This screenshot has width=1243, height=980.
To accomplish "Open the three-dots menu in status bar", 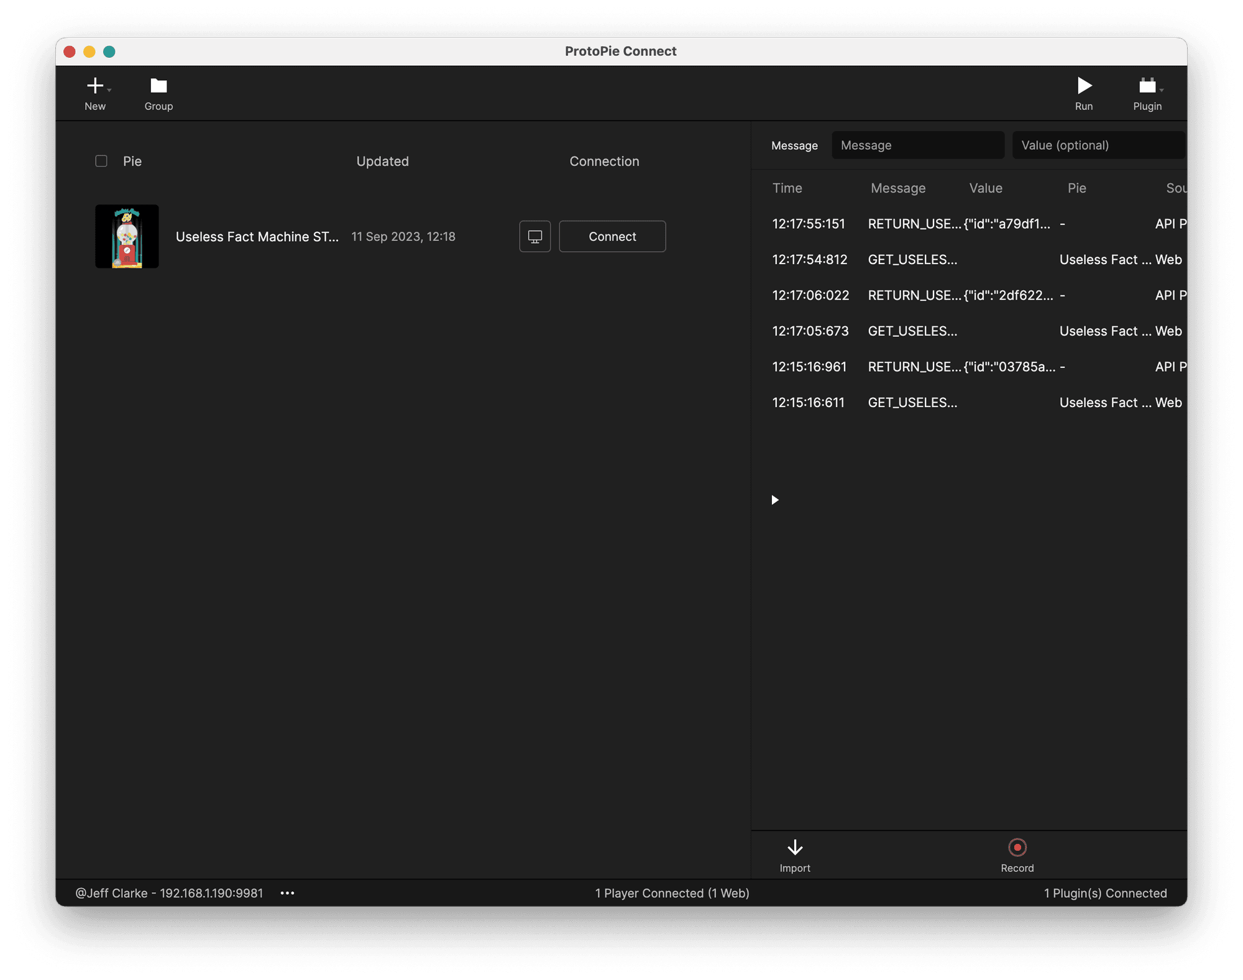I will click(x=287, y=893).
